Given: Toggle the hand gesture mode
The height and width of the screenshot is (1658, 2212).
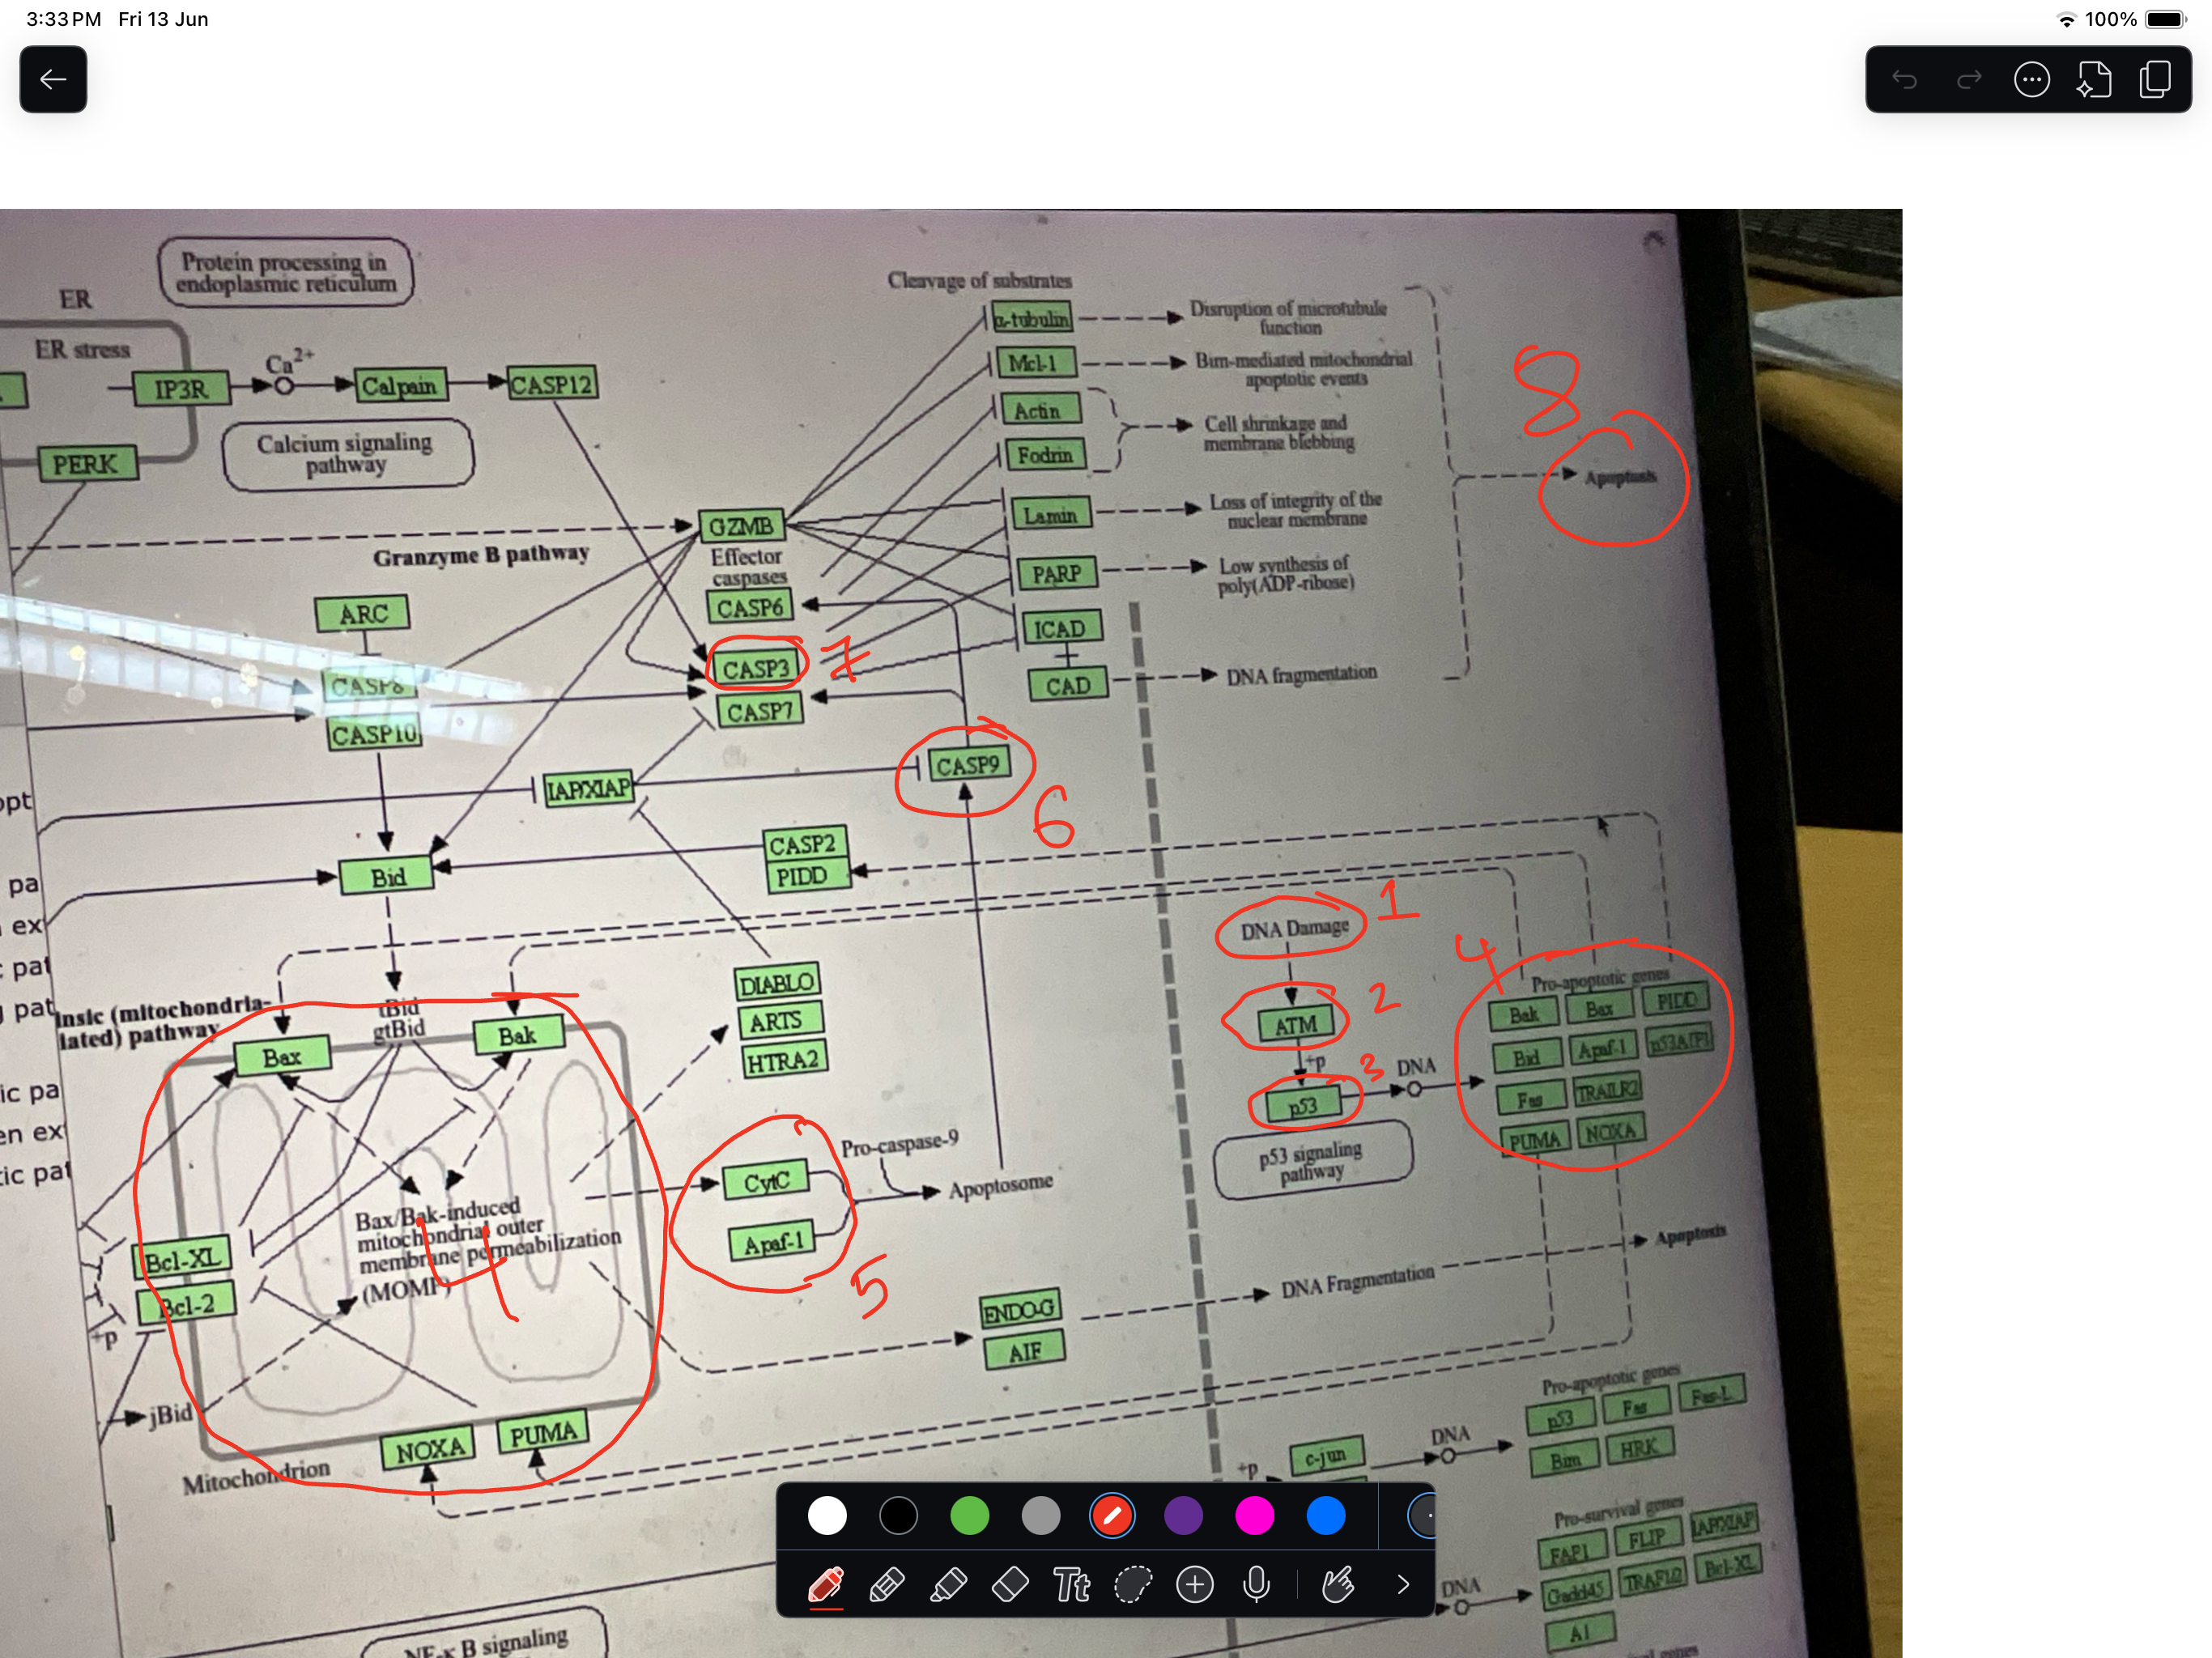Looking at the screenshot, I should pos(1338,1585).
